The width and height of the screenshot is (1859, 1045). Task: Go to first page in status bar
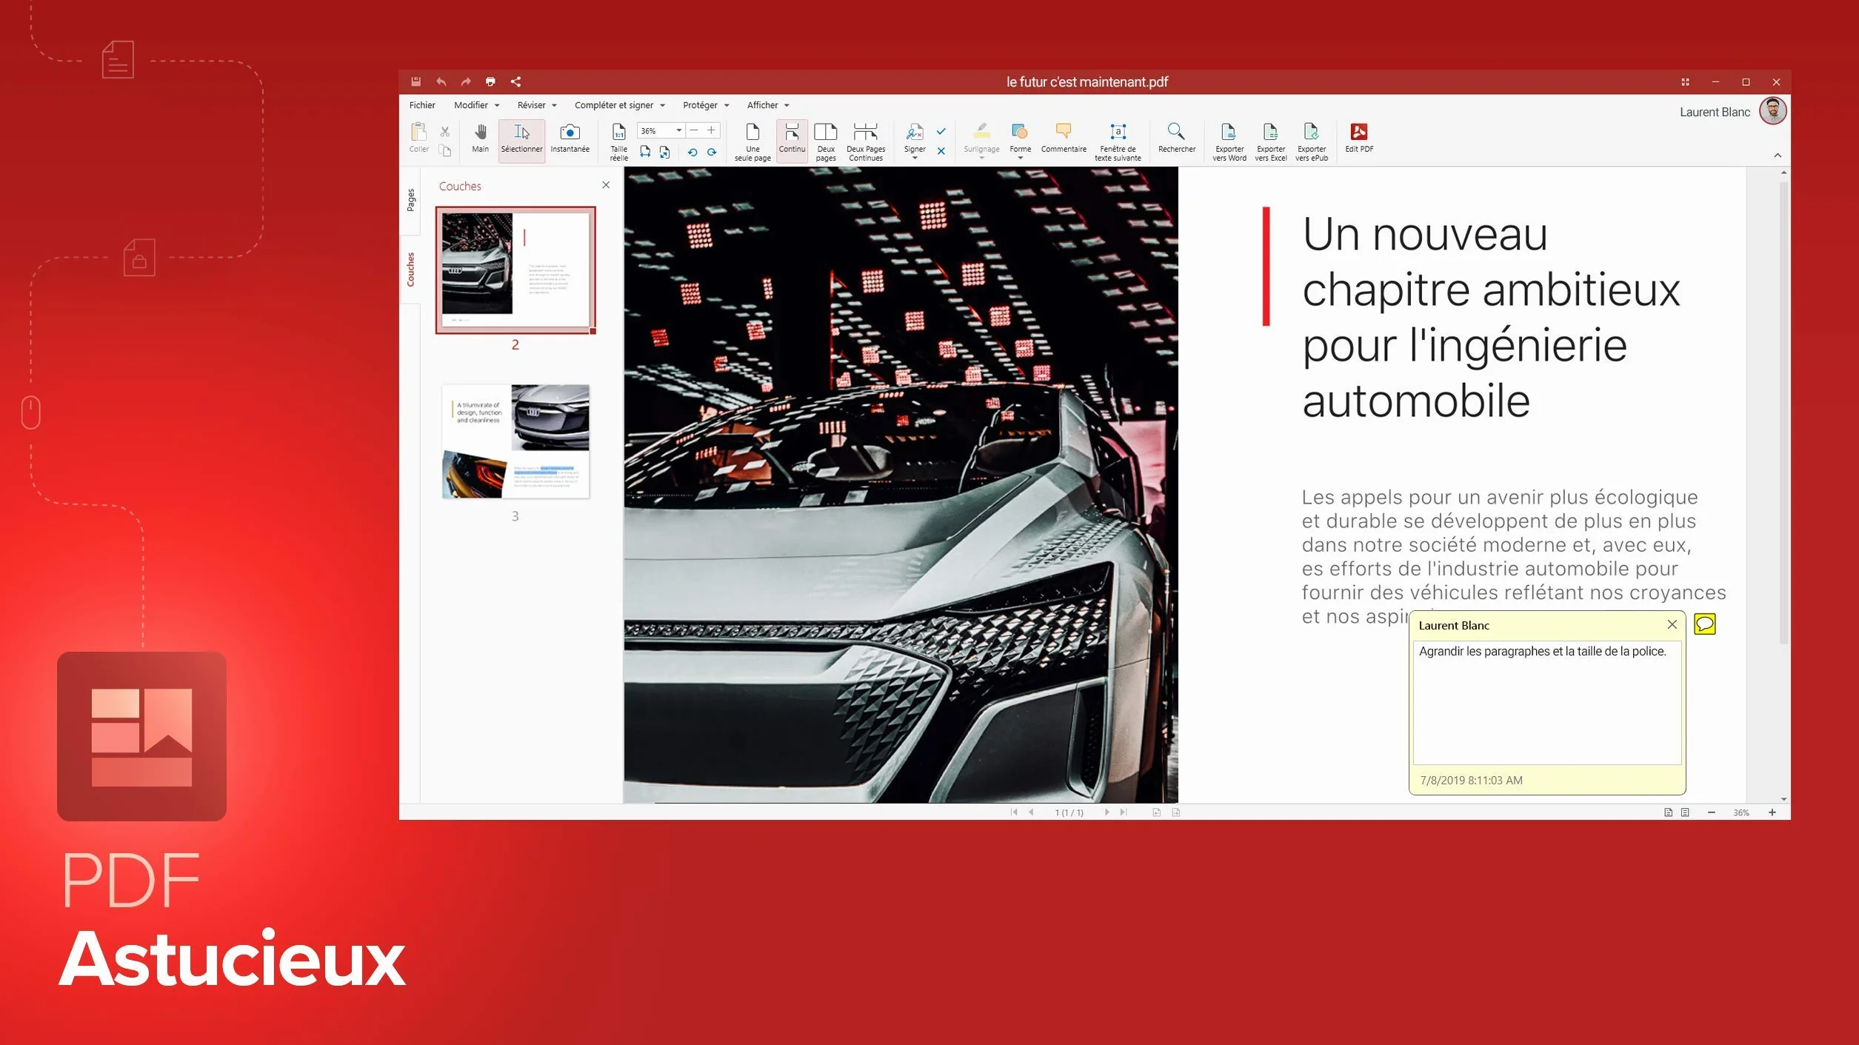pos(1014,812)
